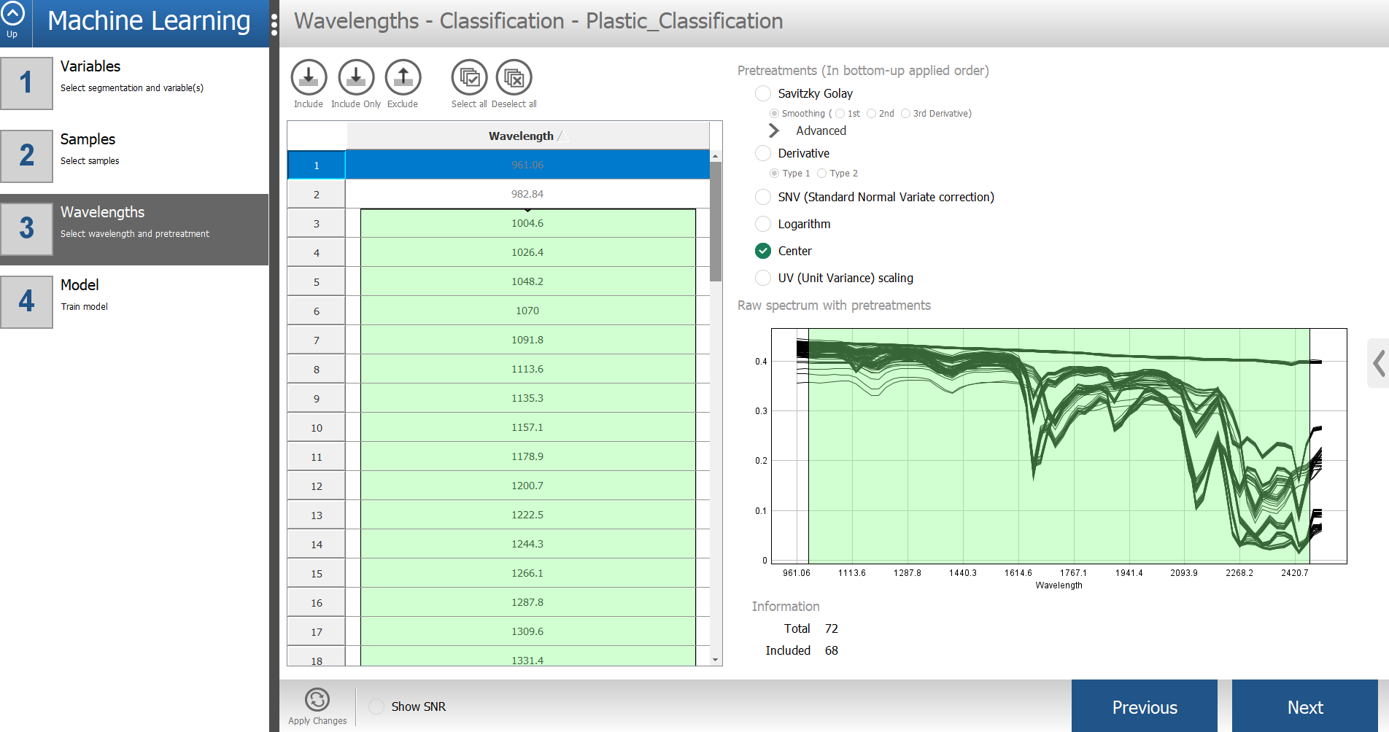Click the Include wavelengths icon
Viewport: 1389px width, 732px height.
(308, 77)
